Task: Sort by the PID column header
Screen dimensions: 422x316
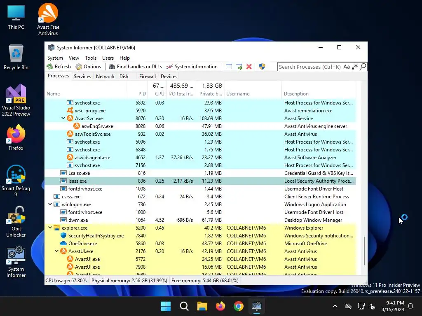Action: click(137, 94)
